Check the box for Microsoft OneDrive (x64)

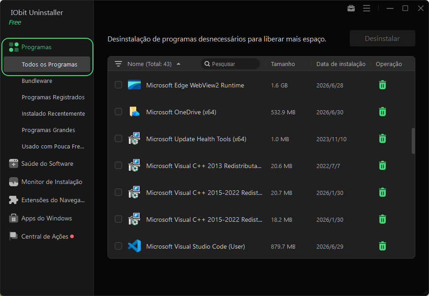coord(118,112)
